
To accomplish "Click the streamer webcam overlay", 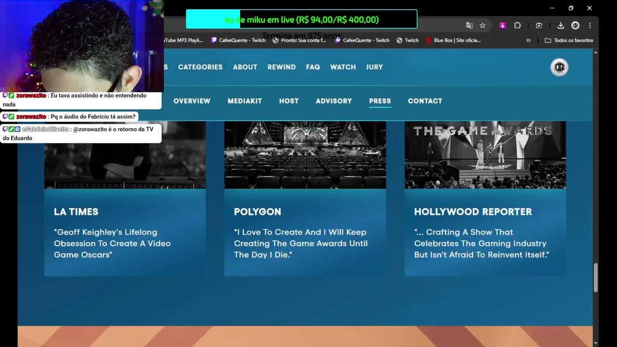I will click(x=82, y=46).
